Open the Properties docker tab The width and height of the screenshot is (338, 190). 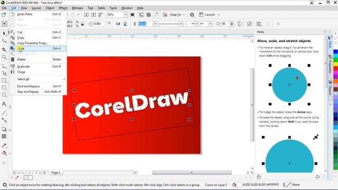click(x=330, y=64)
